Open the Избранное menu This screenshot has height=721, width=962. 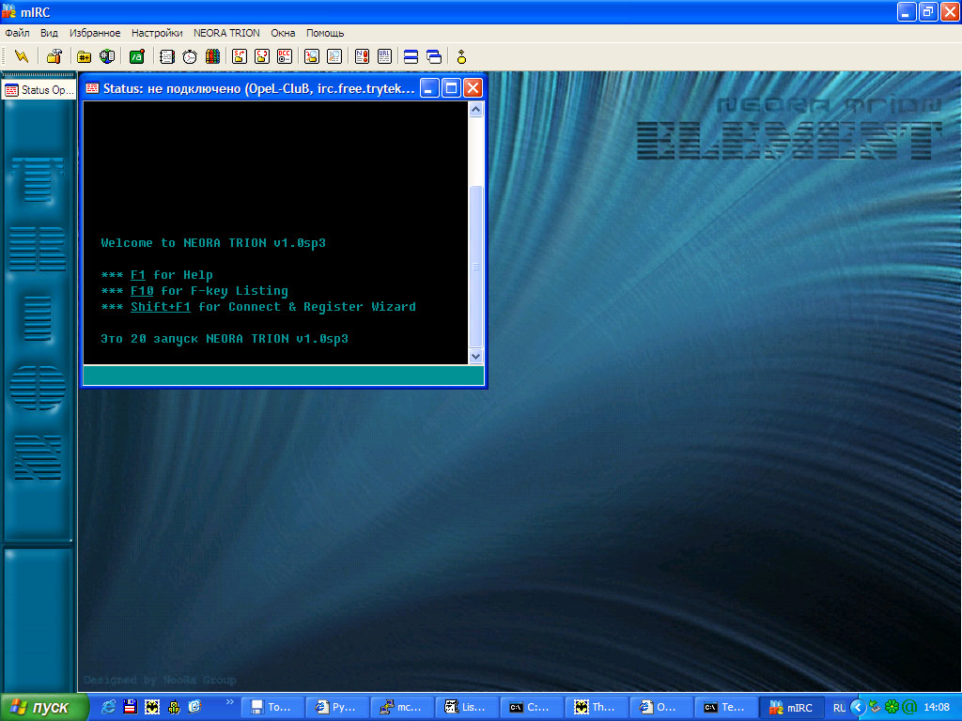click(95, 33)
